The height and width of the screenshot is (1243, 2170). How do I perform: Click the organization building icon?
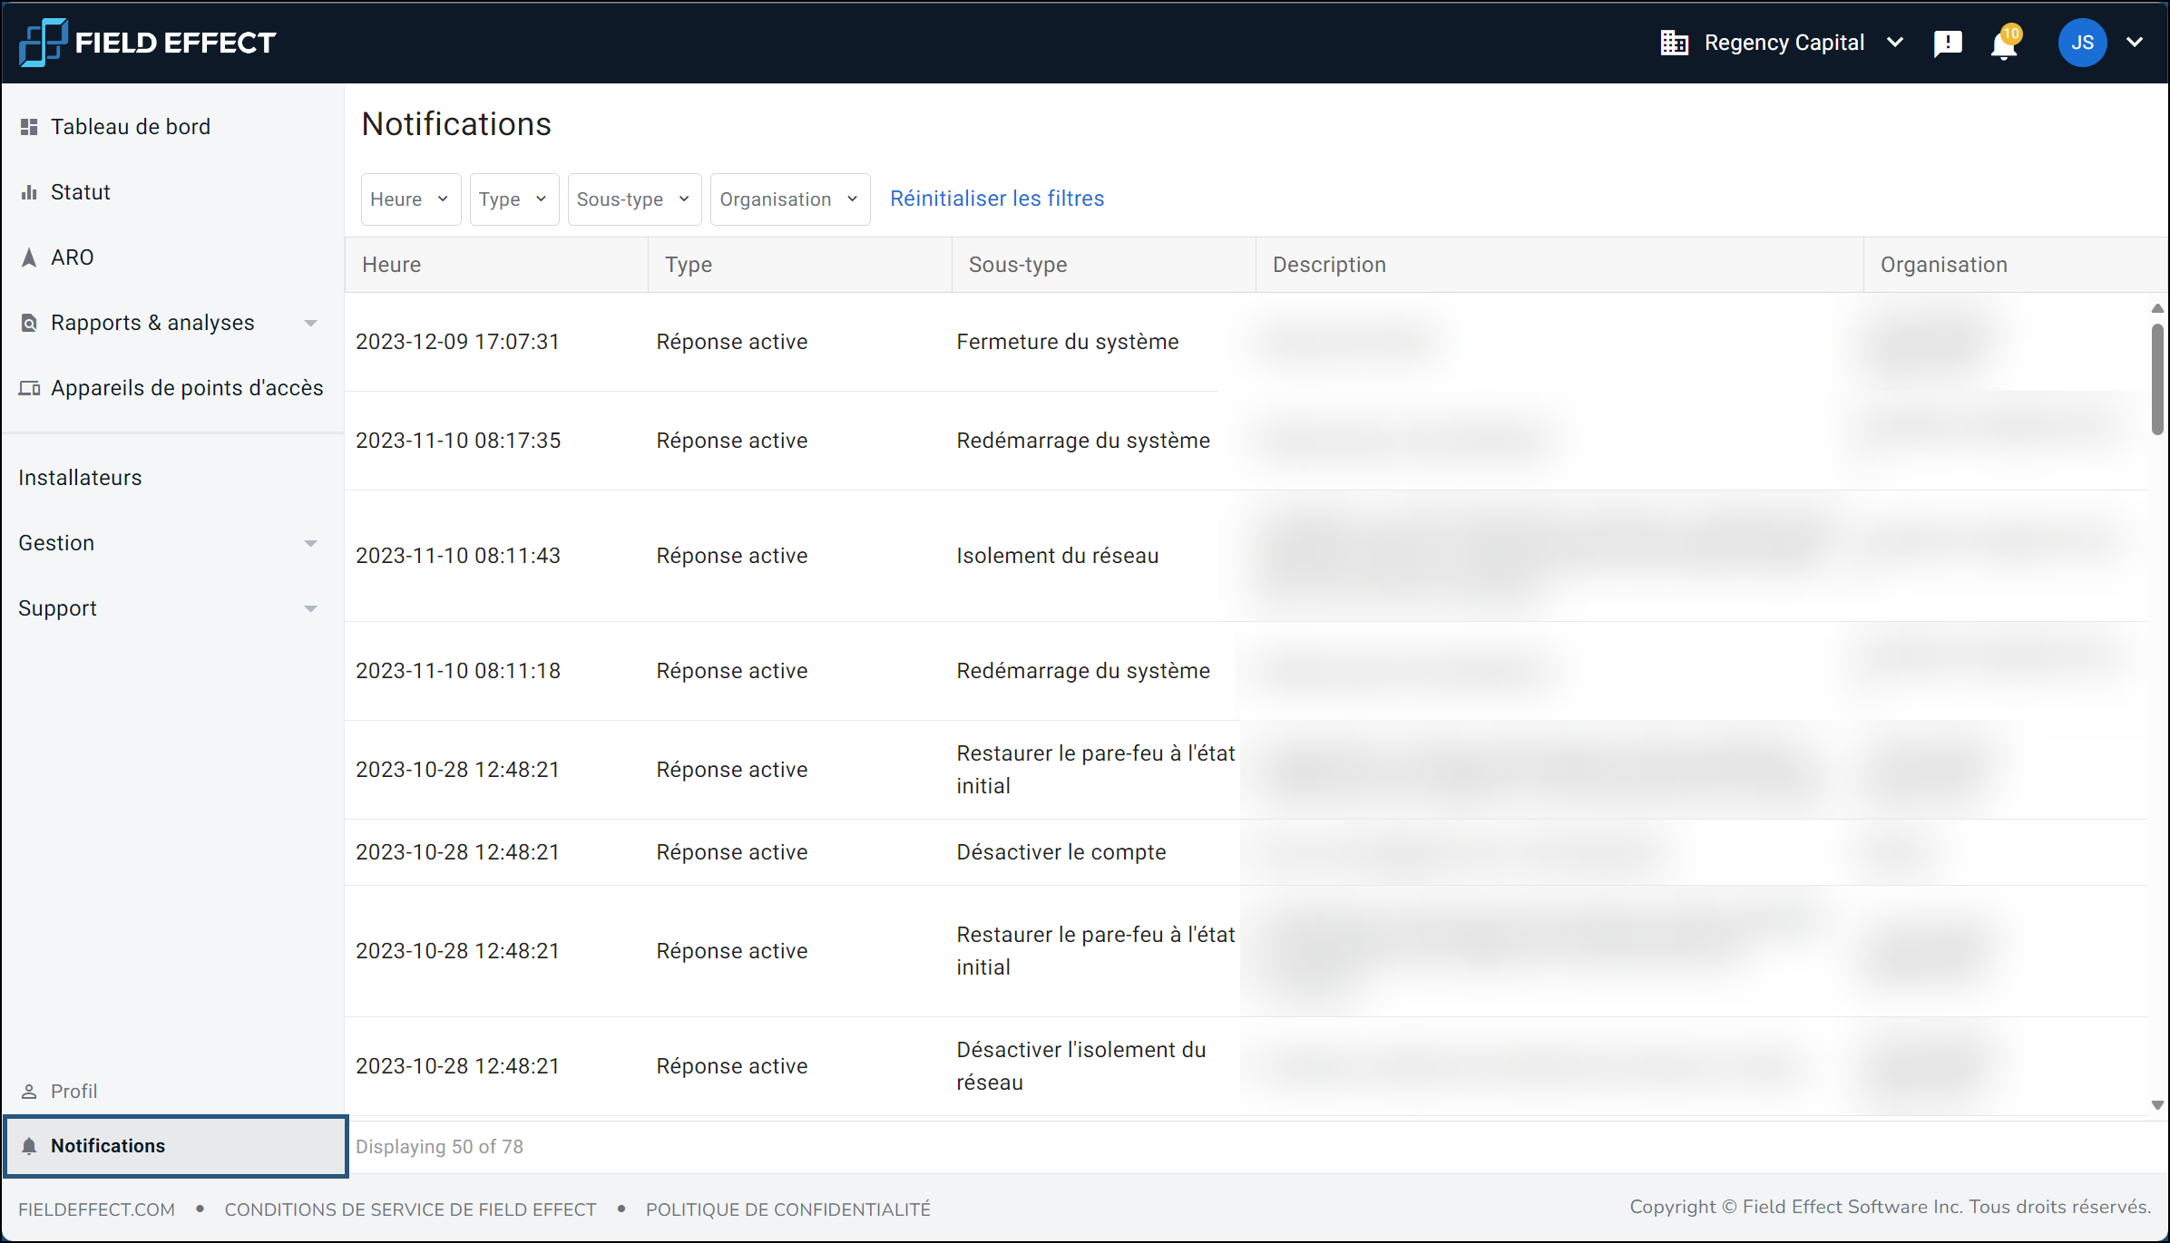(1674, 43)
